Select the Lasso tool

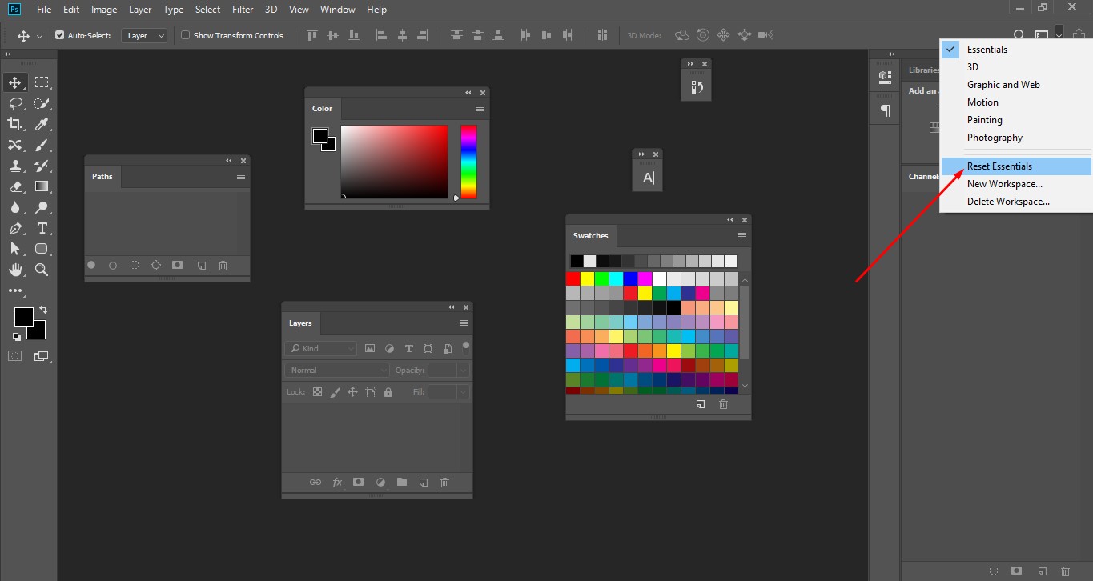[14, 102]
